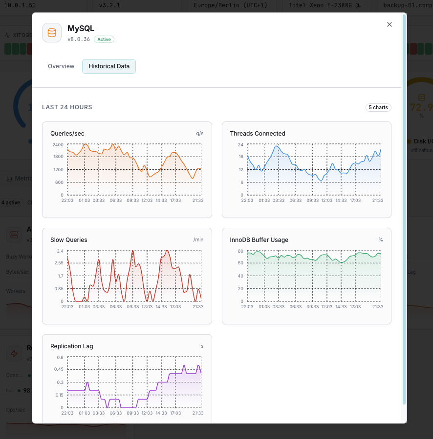Click the stacked-servers service icon in sidebar

coord(14,234)
